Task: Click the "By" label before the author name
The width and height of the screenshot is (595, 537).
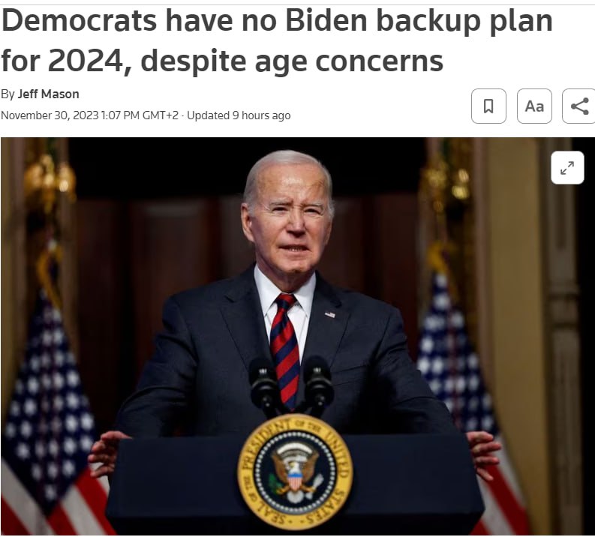Action: [8, 94]
